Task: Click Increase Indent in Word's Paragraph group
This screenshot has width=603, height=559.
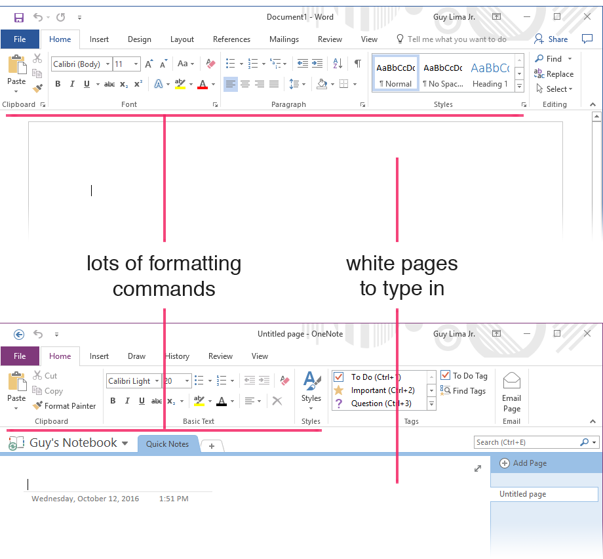Action: (x=317, y=64)
